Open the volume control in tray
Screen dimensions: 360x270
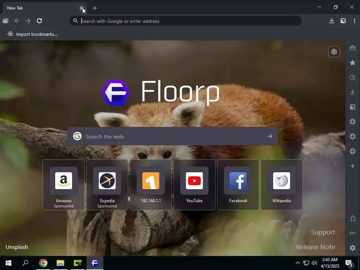314,263
